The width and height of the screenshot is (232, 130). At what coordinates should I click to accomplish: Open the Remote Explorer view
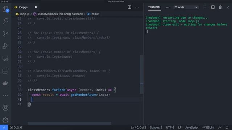pos(6,58)
